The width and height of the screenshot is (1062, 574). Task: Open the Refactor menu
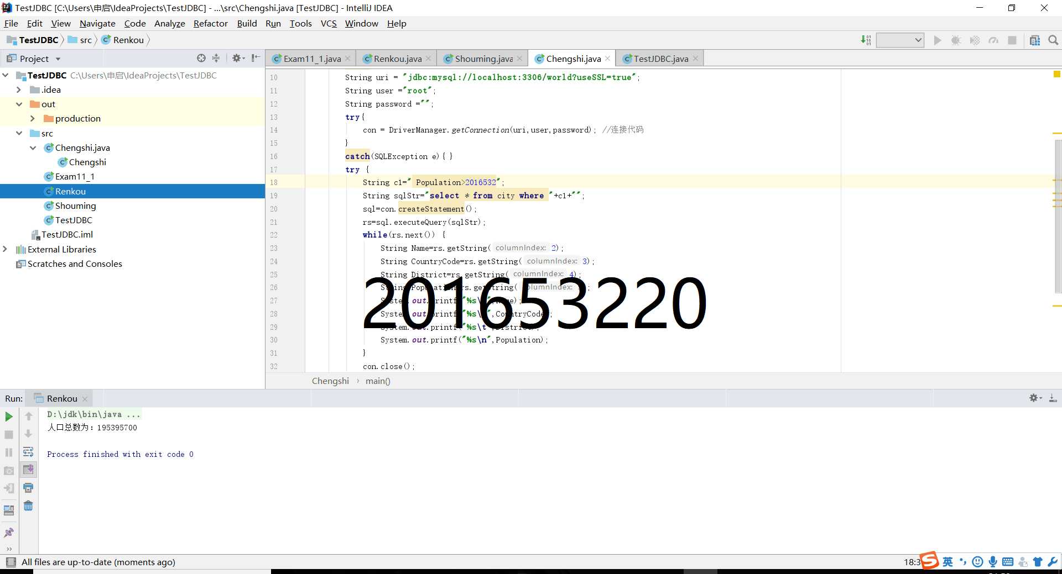(x=210, y=23)
